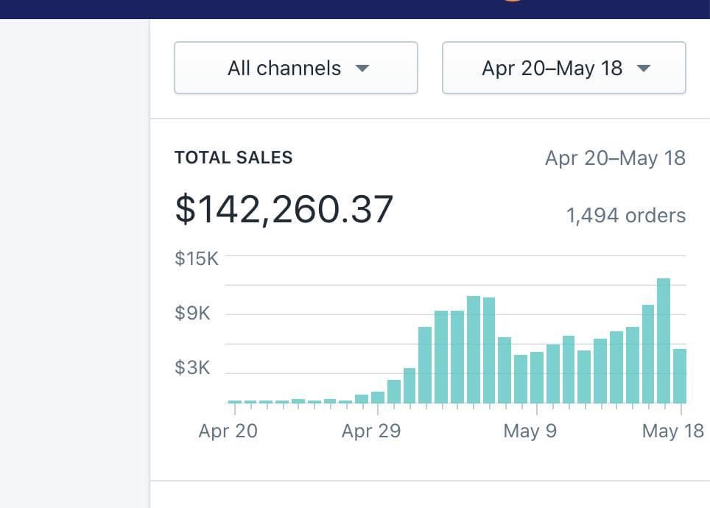This screenshot has width=710, height=508.
Task: Click the Apr 20 x-axis label
Action: pos(228,431)
